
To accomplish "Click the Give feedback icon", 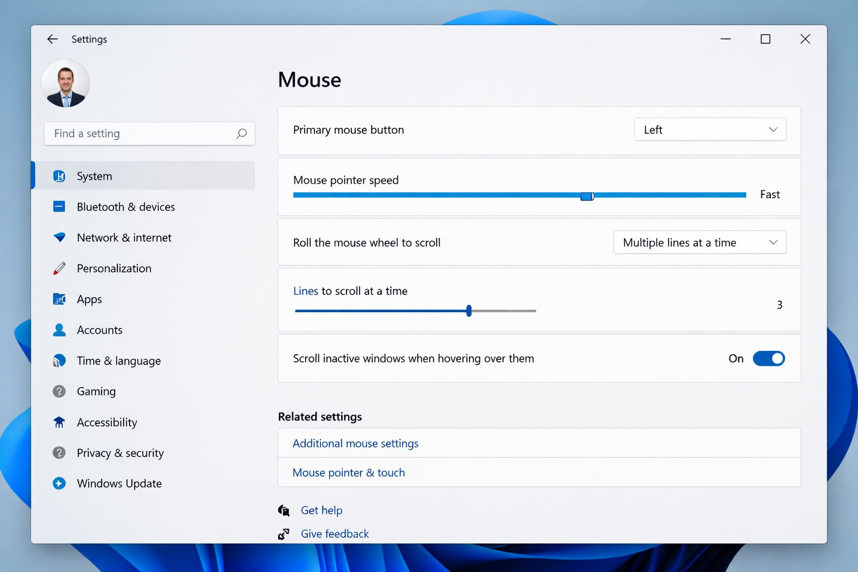I will [284, 534].
